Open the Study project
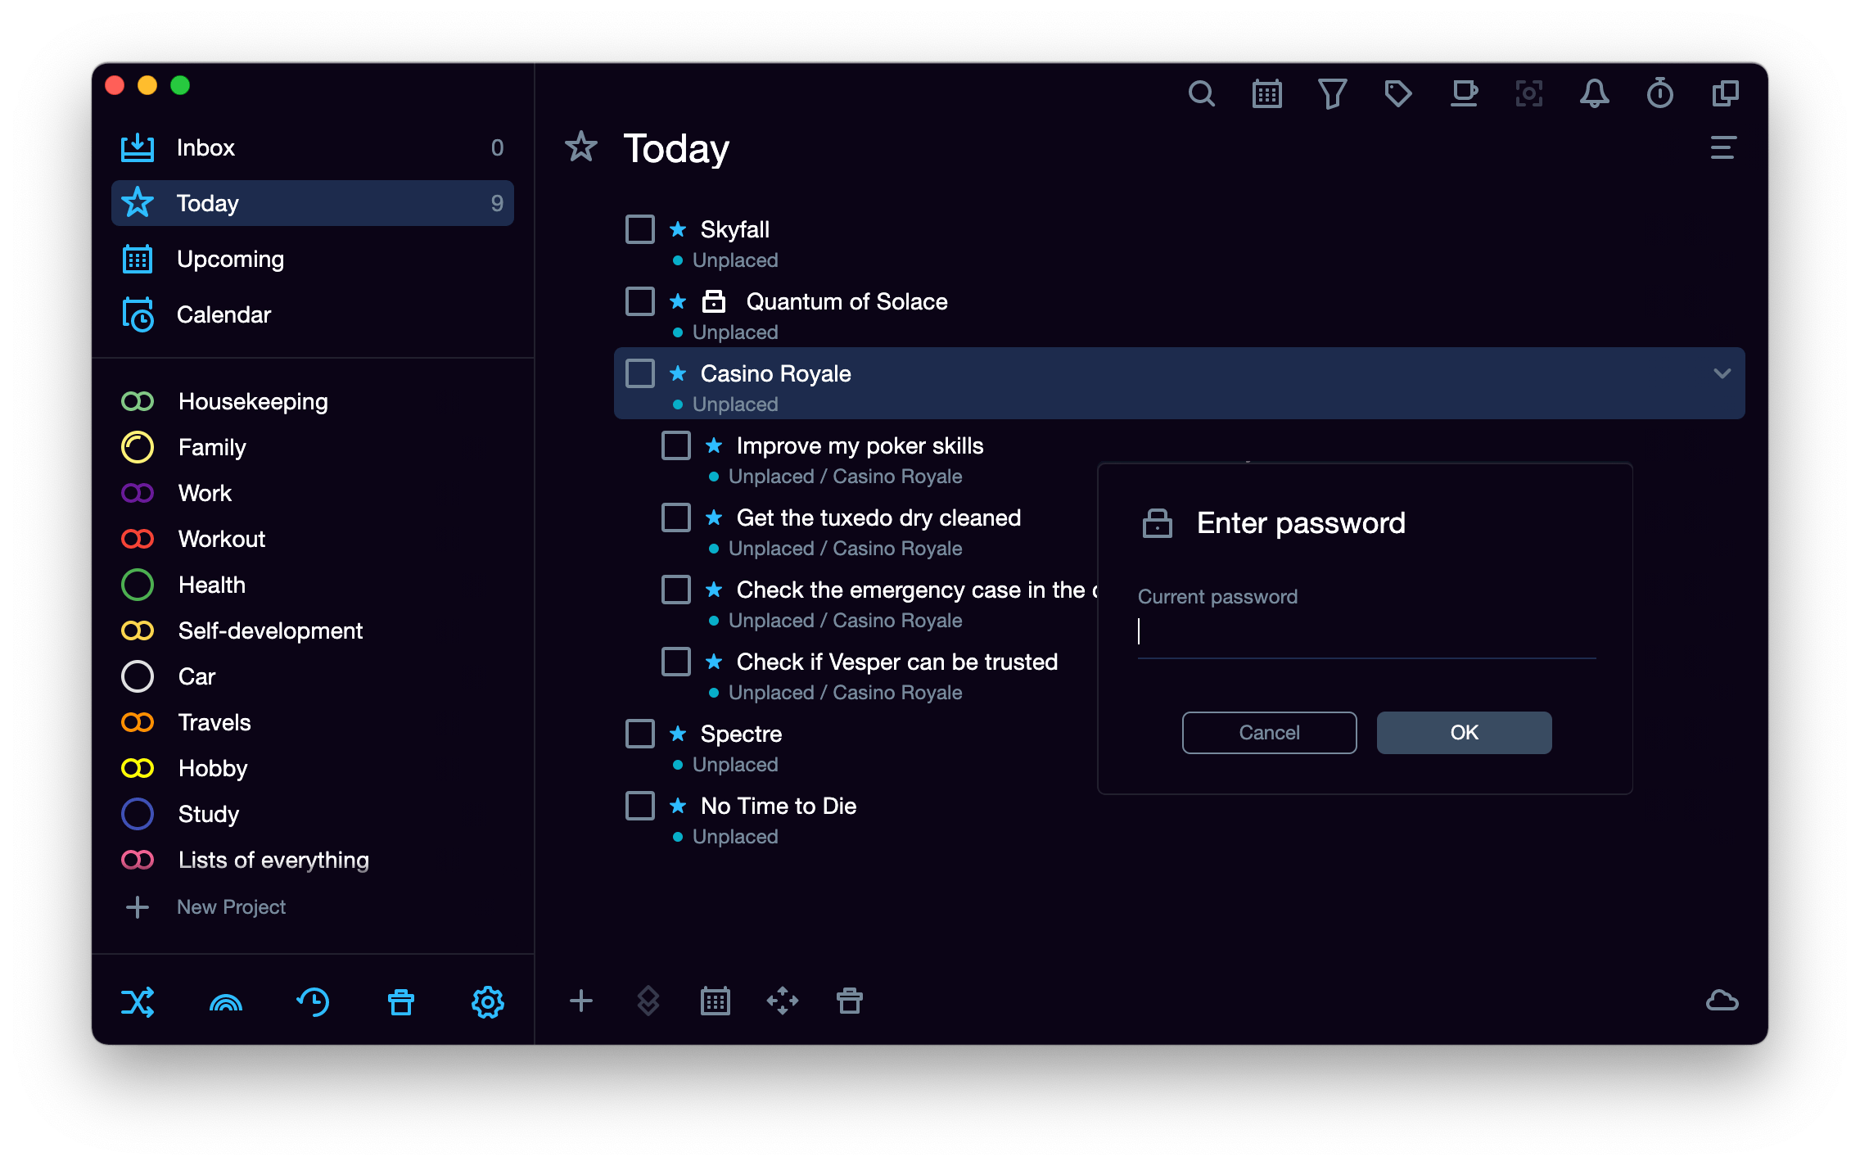The image size is (1860, 1166). pyautogui.click(x=313, y=814)
